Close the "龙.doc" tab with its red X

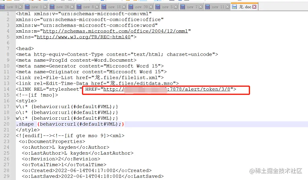point(254,7)
